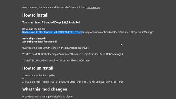Viewport: 176px width, 99px height.
Task: Click the 'You must have Stranded Deep' bold line
Action: 51,23
